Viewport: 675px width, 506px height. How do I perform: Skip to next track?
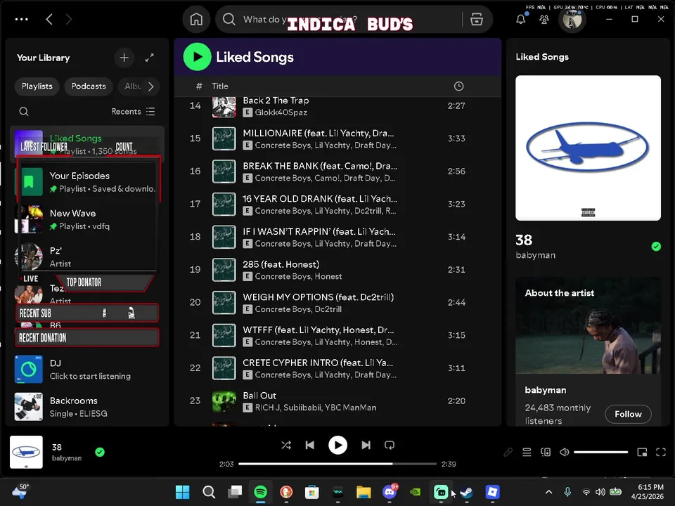[x=366, y=446]
